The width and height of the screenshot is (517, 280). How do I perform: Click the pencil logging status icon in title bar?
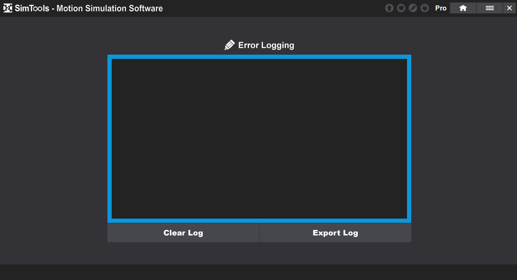(x=413, y=8)
